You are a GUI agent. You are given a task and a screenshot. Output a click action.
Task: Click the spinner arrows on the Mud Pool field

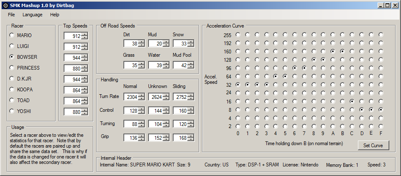coord(191,65)
